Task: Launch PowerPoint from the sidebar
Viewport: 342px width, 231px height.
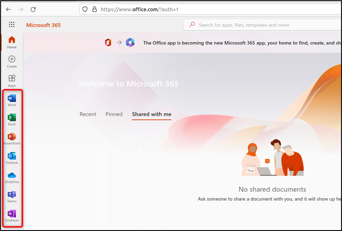Action: [12, 139]
